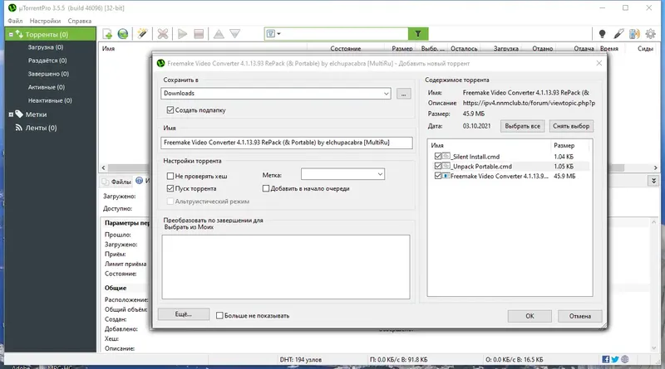Click the left arrow of horizontal scrollbar

(103, 168)
